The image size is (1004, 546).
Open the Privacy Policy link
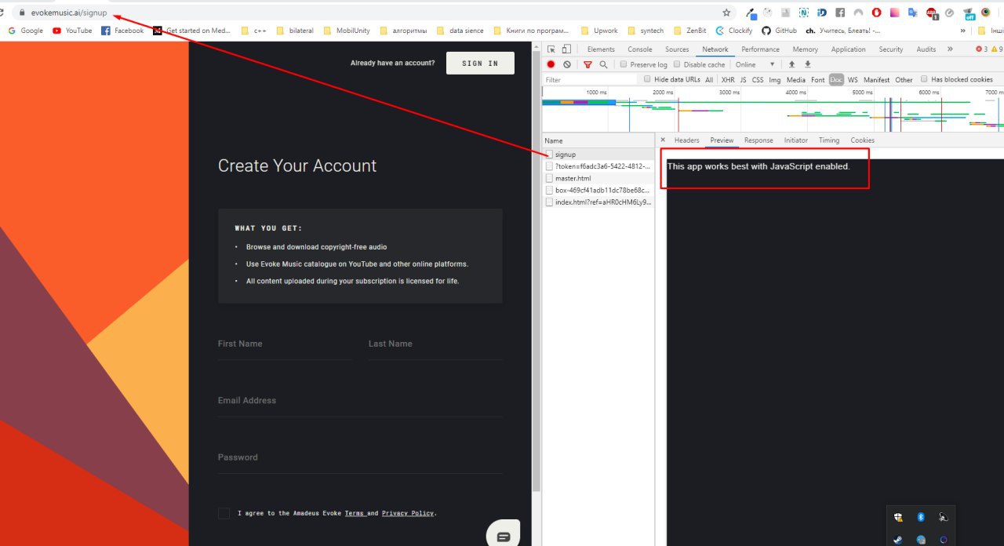coord(408,513)
